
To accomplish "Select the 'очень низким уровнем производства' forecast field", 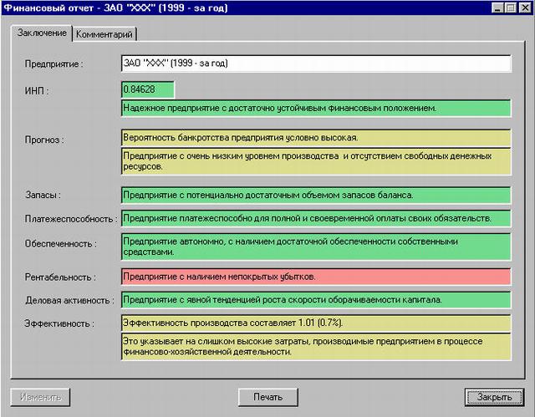I will point(315,160).
